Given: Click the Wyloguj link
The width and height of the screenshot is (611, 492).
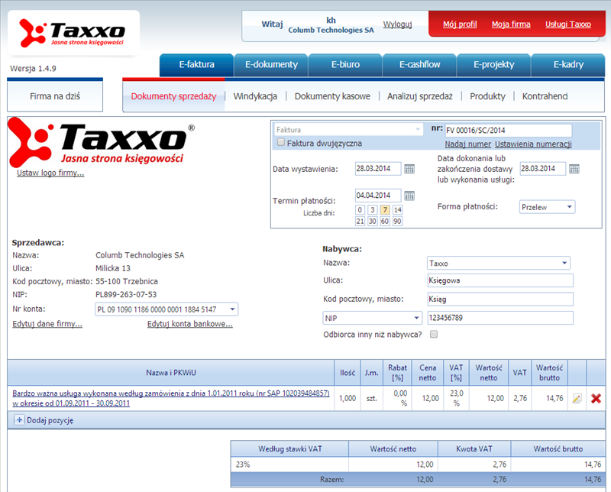Looking at the screenshot, I should (x=397, y=24).
